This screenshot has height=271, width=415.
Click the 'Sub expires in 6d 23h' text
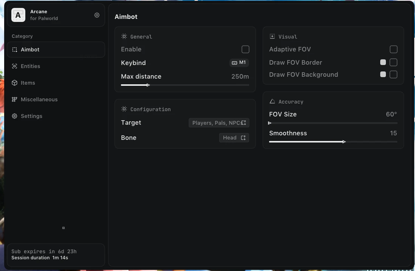tap(44, 251)
